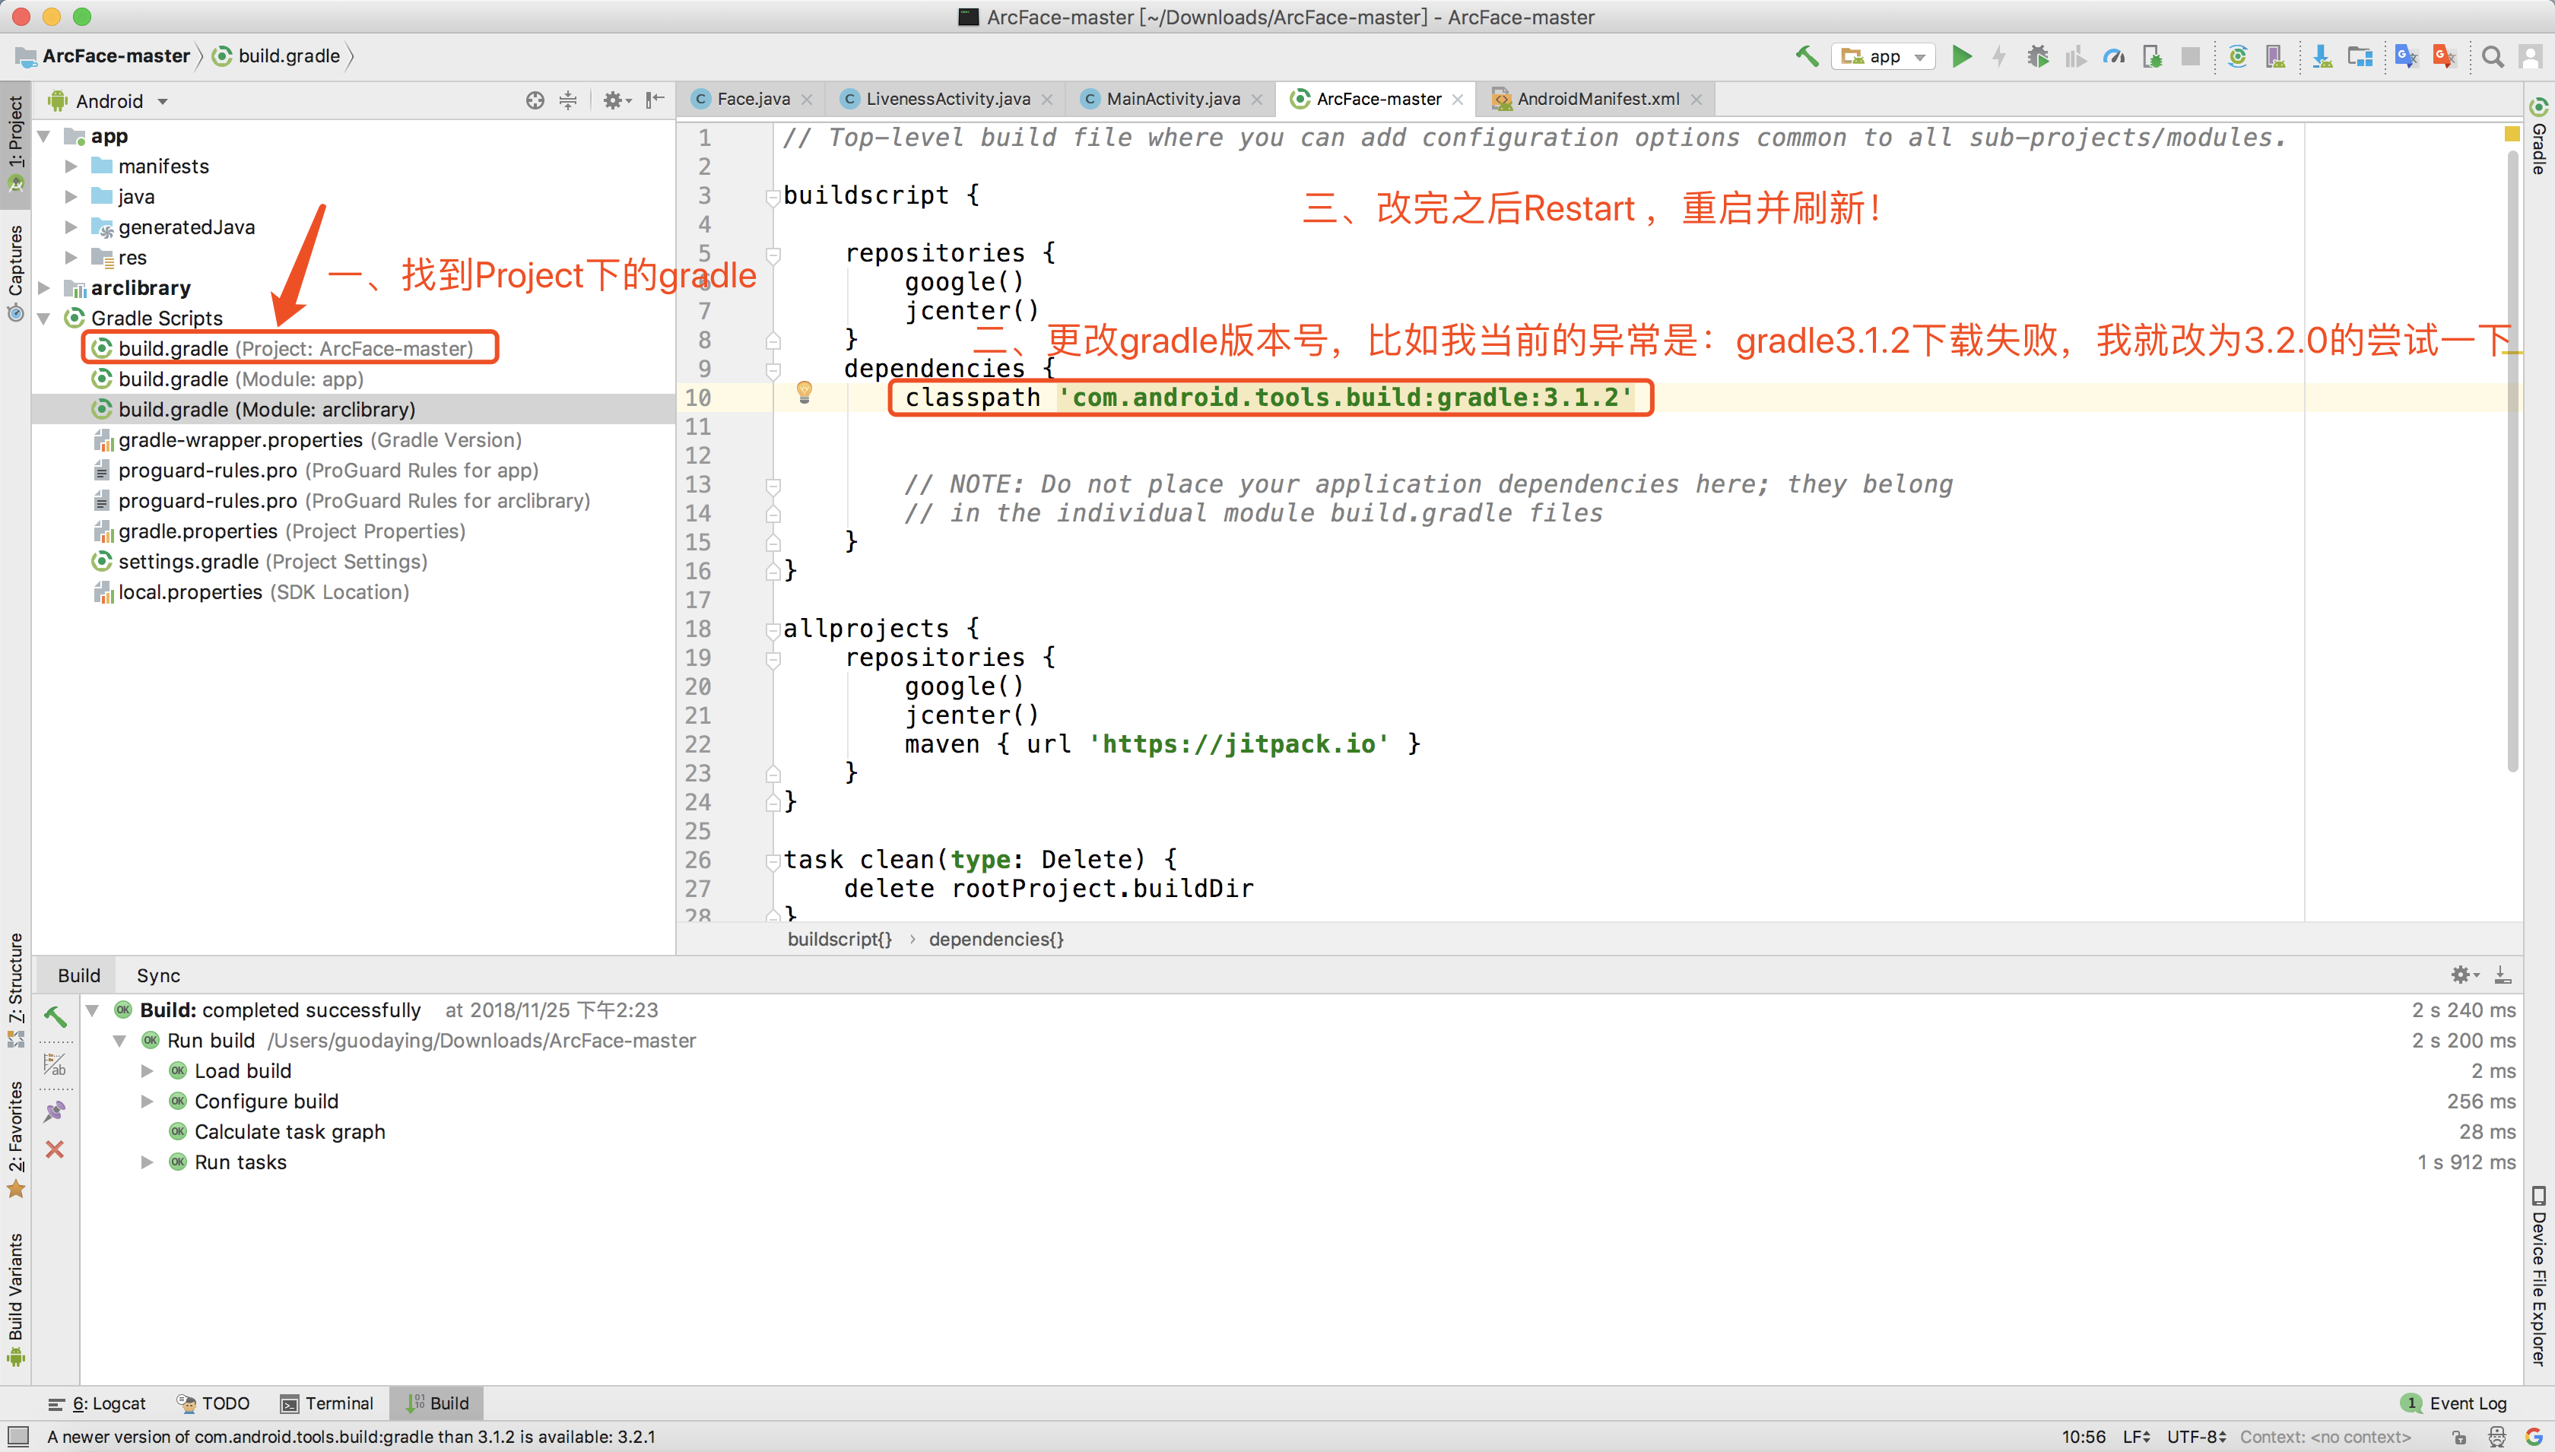The width and height of the screenshot is (2555, 1452).
Task: Click Search Everywhere magnifier icon
Action: pos(2492,55)
